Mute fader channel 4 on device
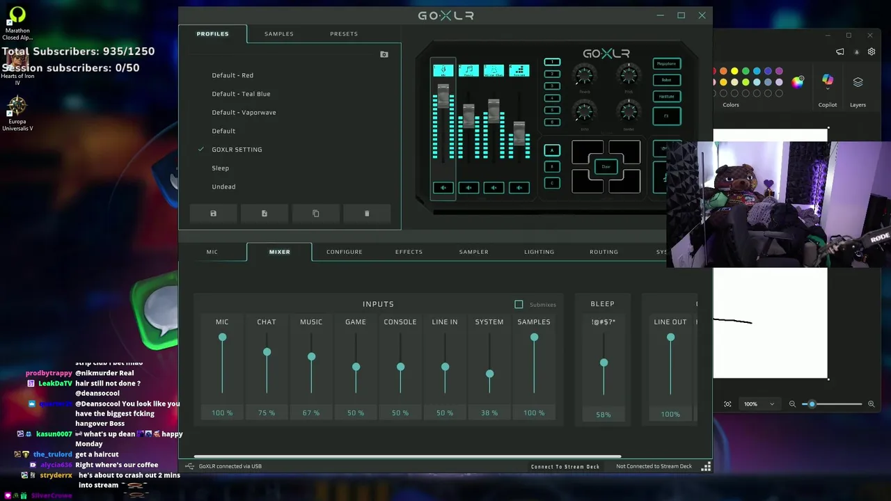The image size is (891, 501). pyautogui.click(x=519, y=187)
